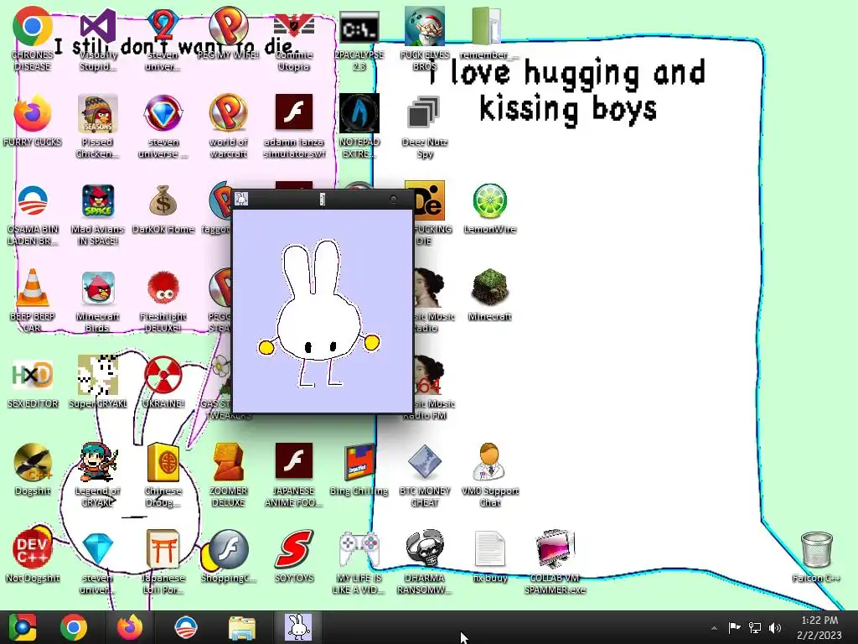Select the JAPANESE ANIME FOO... flash file
The height and width of the screenshot is (644, 858).
pyautogui.click(x=294, y=462)
